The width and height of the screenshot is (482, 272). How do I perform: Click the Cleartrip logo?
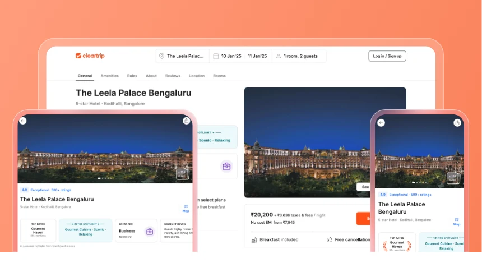[90, 56]
